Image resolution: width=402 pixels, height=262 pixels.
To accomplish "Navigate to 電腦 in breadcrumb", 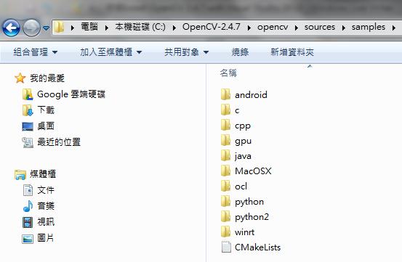I will [x=89, y=27].
